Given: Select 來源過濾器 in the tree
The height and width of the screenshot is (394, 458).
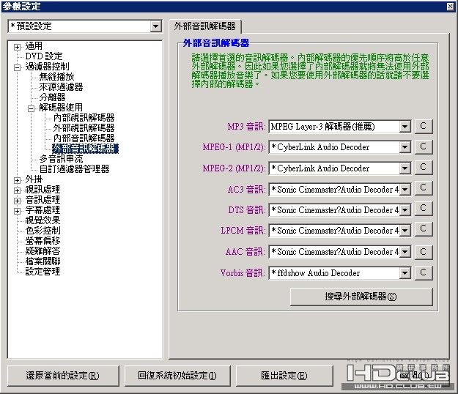Looking at the screenshot, I should pos(61,87).
